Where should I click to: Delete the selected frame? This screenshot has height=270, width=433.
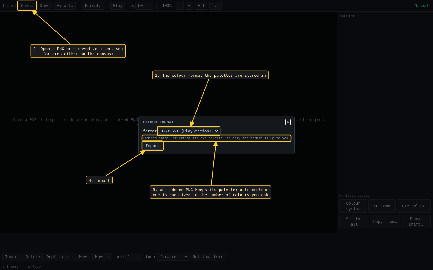[x=33, y=257]
